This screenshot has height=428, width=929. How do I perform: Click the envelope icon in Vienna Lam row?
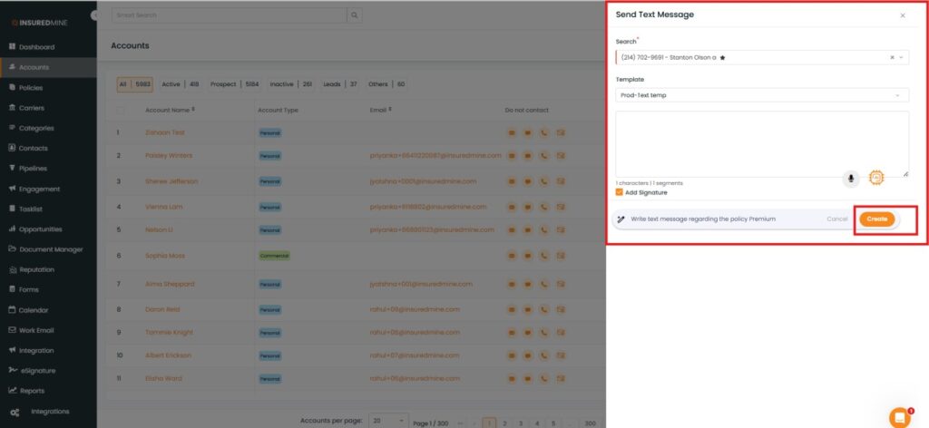click(x=560, y=207)
